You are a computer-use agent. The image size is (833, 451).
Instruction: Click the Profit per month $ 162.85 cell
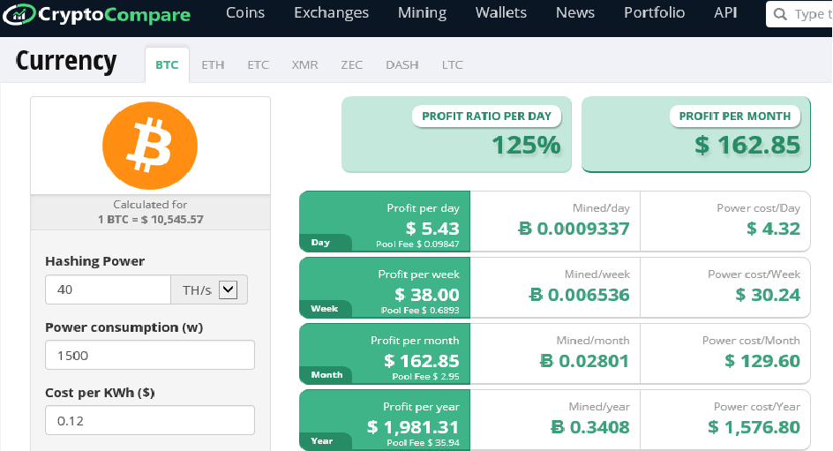(385, 354)
